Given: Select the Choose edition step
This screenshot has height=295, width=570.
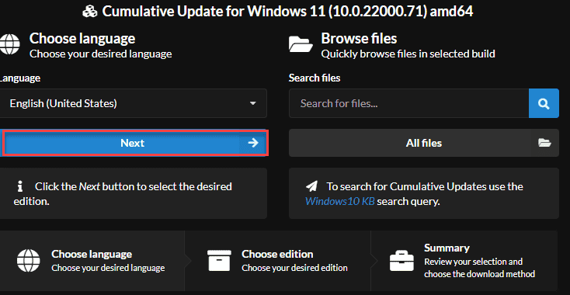Looking at the screenshot, I should coord(278,261).
